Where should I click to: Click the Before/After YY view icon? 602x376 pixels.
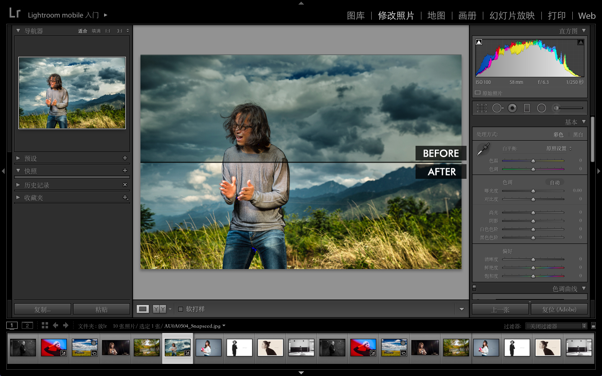coord(159,309)
